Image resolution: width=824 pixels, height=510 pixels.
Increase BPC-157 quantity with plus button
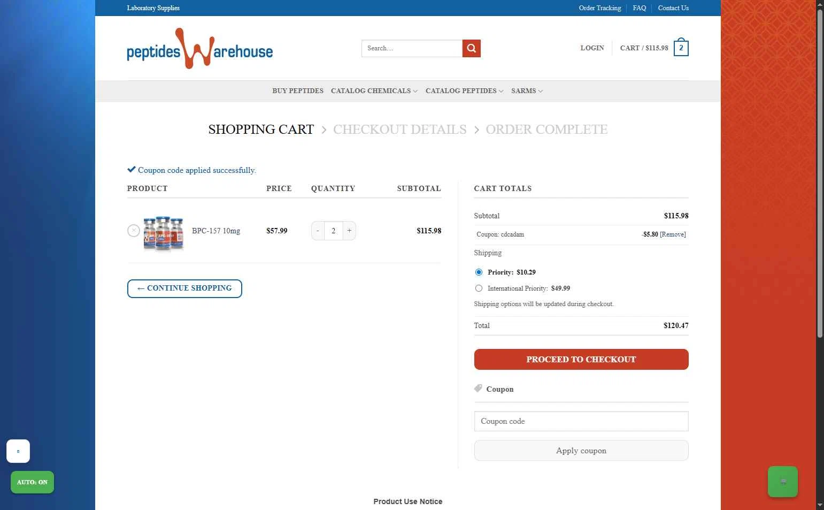tap(349, 231)
